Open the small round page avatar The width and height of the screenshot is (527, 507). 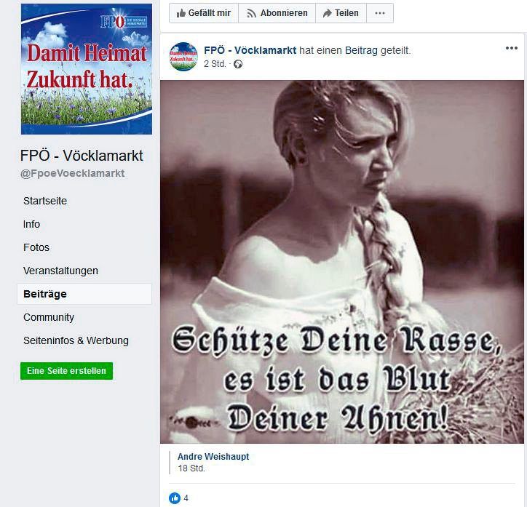pyautogui.click(x=183, y=56)
